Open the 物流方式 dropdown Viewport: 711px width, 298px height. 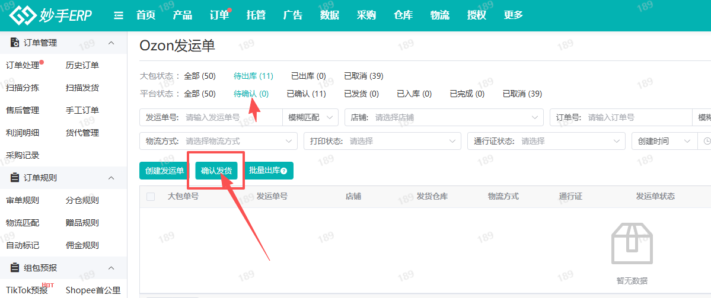pos(219,142)
